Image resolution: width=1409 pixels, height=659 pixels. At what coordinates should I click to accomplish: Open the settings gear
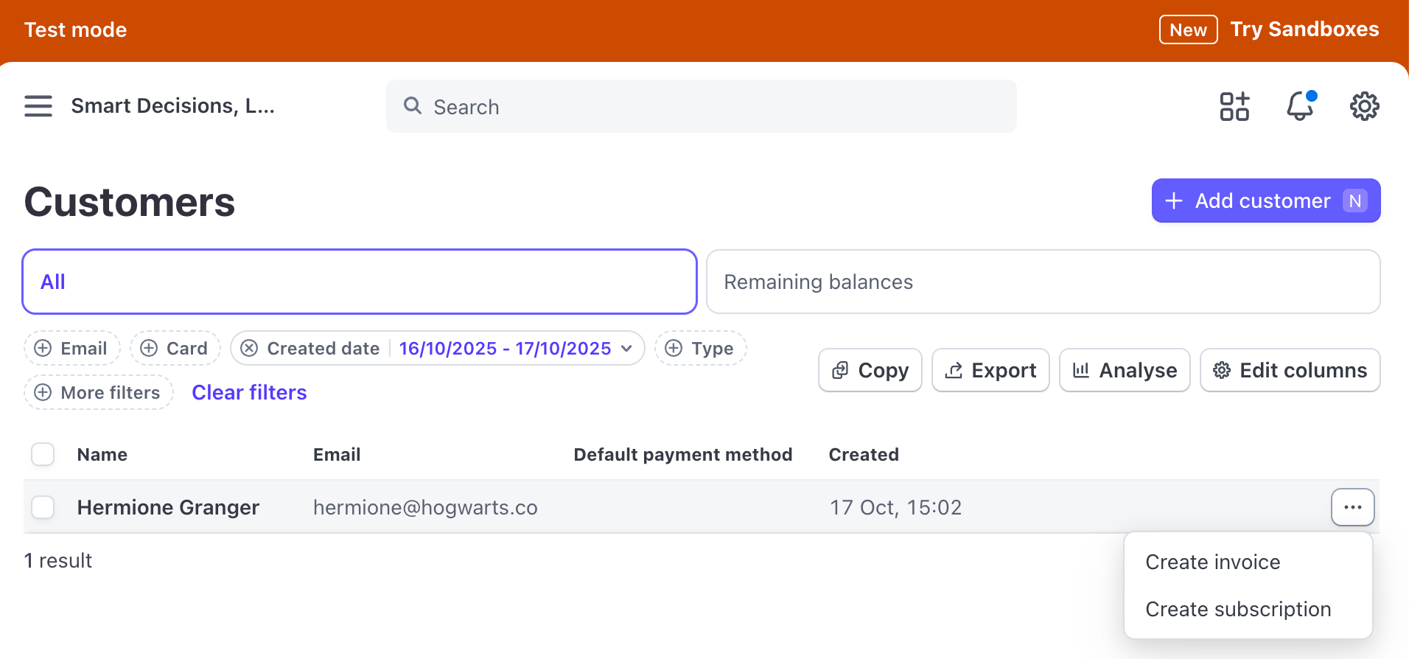(x=1364, y=106)
